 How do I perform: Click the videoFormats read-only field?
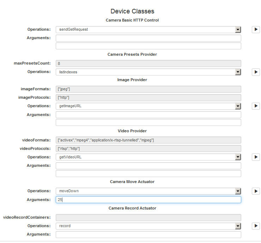point(148,140)
